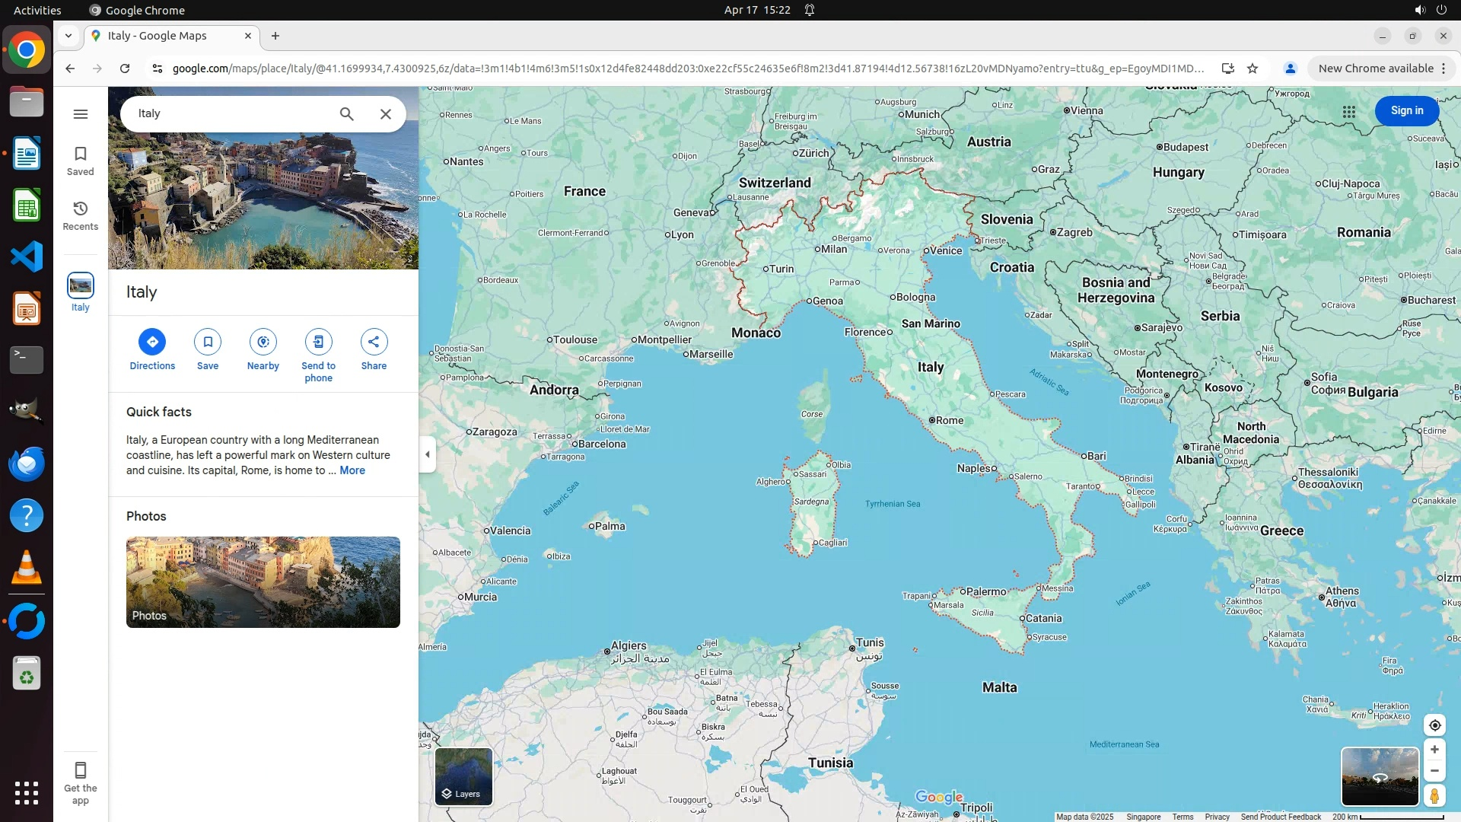The width and height of the screenshot is (1461, 822).
Task: Open the Saved tab in sidebar
Action: click(81, 161)
